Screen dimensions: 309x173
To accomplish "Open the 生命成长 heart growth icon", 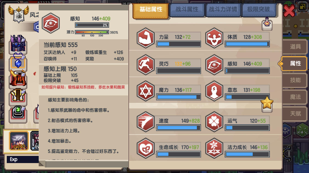I will (x=145, y=148).
